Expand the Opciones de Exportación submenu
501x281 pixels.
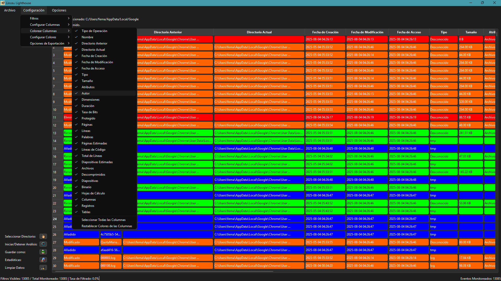pos(46,43)
